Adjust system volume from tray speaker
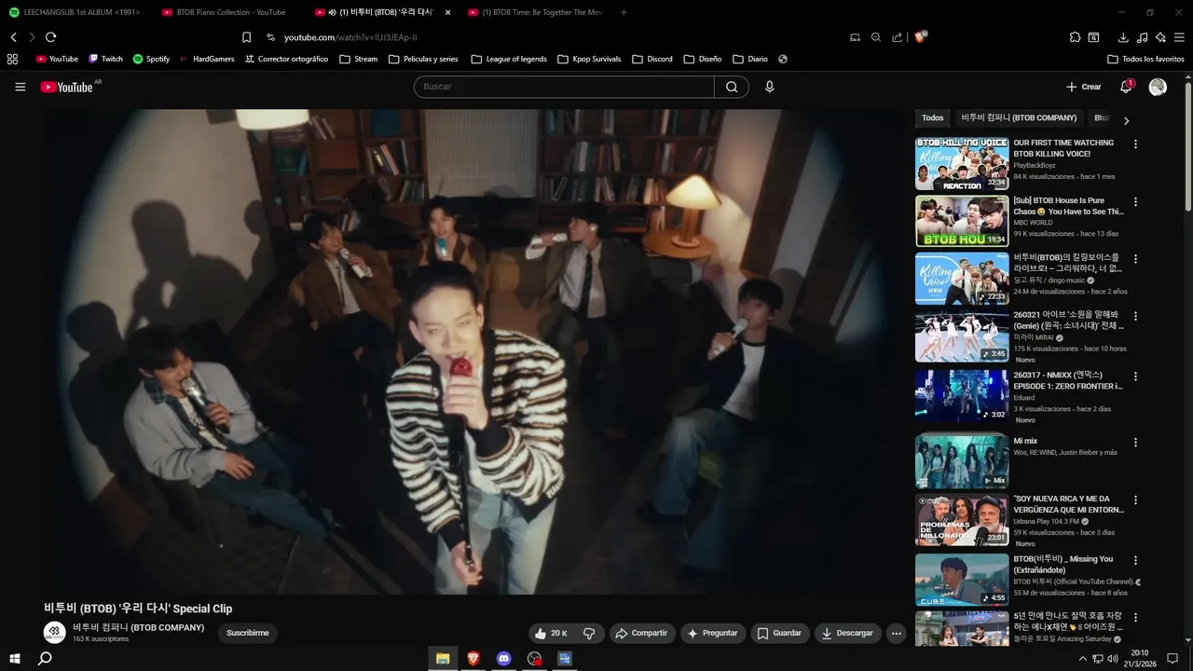The height and width of the screenshot is (671, 1193). pos(1112,659)
